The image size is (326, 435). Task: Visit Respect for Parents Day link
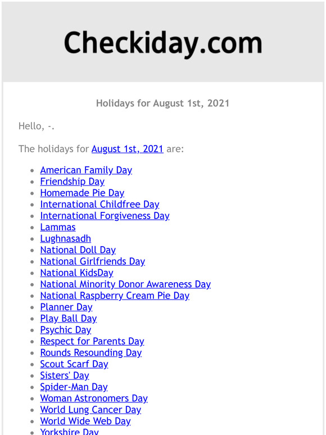[92, 341]
